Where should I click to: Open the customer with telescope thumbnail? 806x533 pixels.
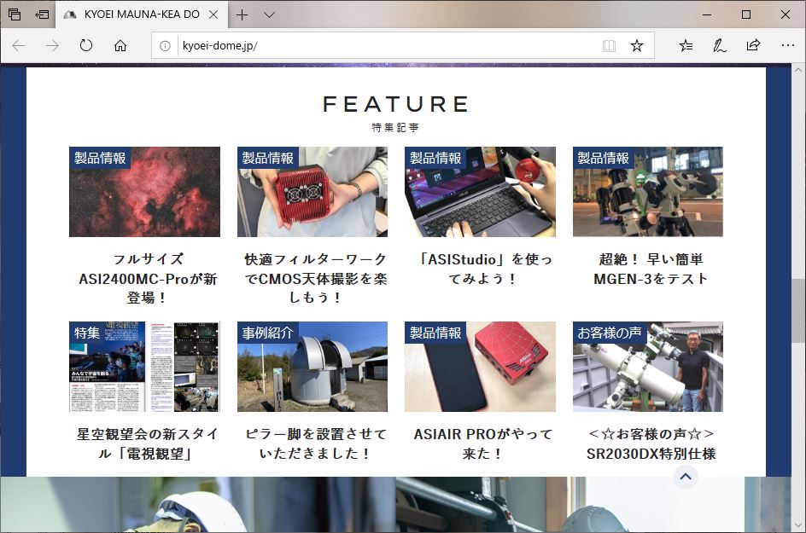pos(648,367)
